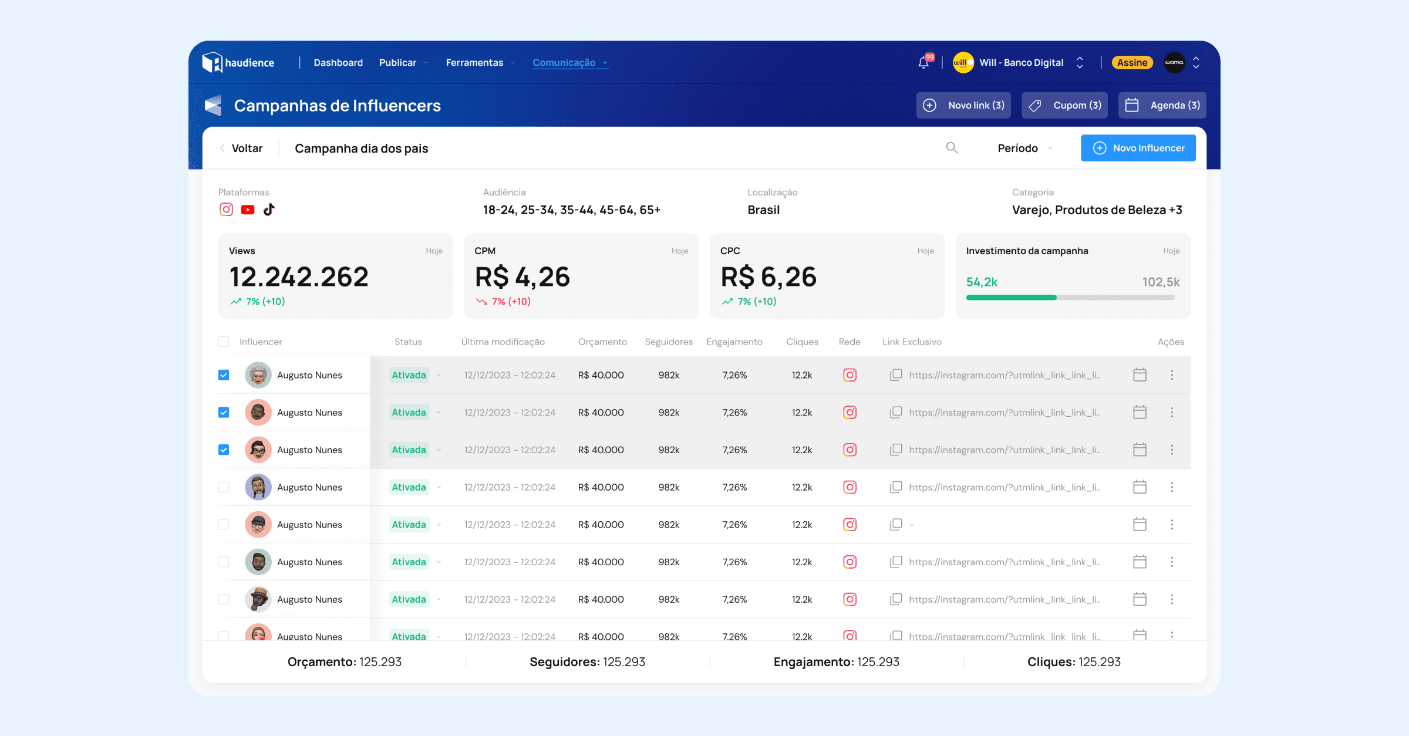Screen dimensions: 1409x736
Task: Open the notifications bell icon
Action: 924,63
